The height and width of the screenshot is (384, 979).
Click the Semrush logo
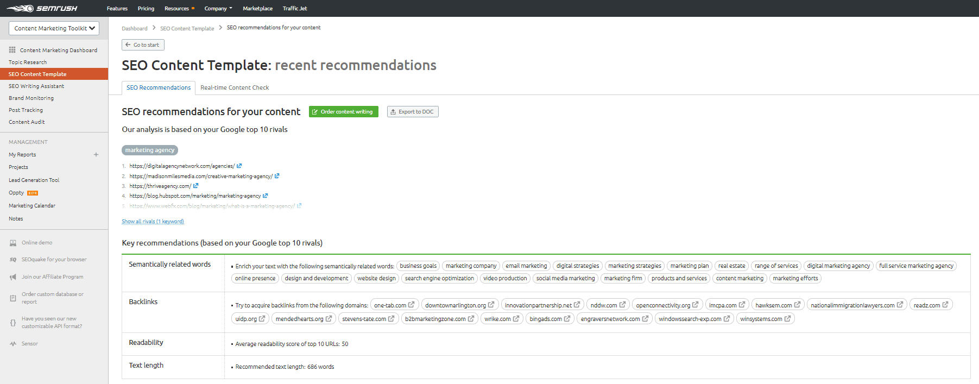[42, 8]
